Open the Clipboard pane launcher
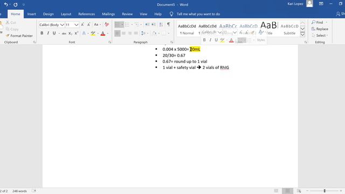 (x=34, y=42)
